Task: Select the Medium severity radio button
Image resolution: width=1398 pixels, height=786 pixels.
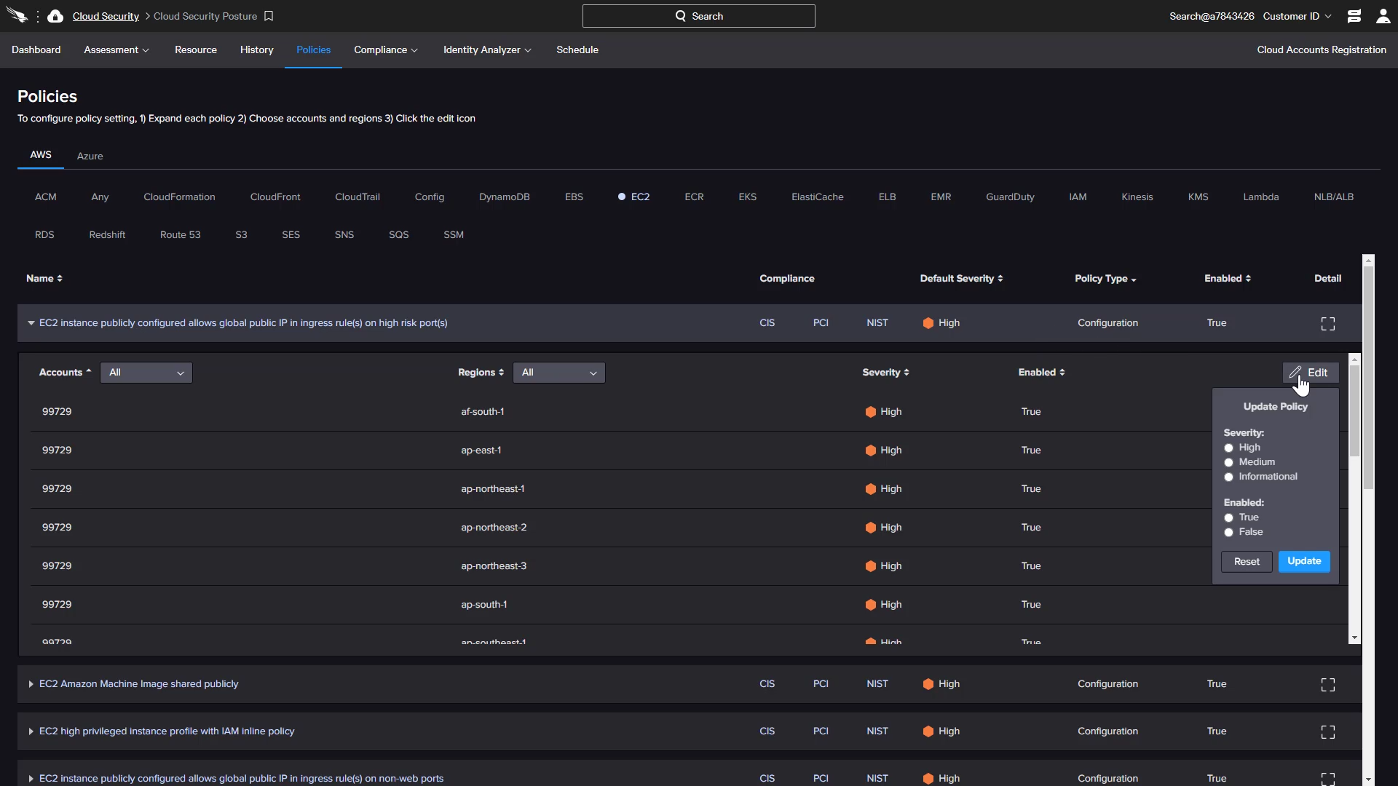Action: pyautogui.click(x=1228, y=461)
